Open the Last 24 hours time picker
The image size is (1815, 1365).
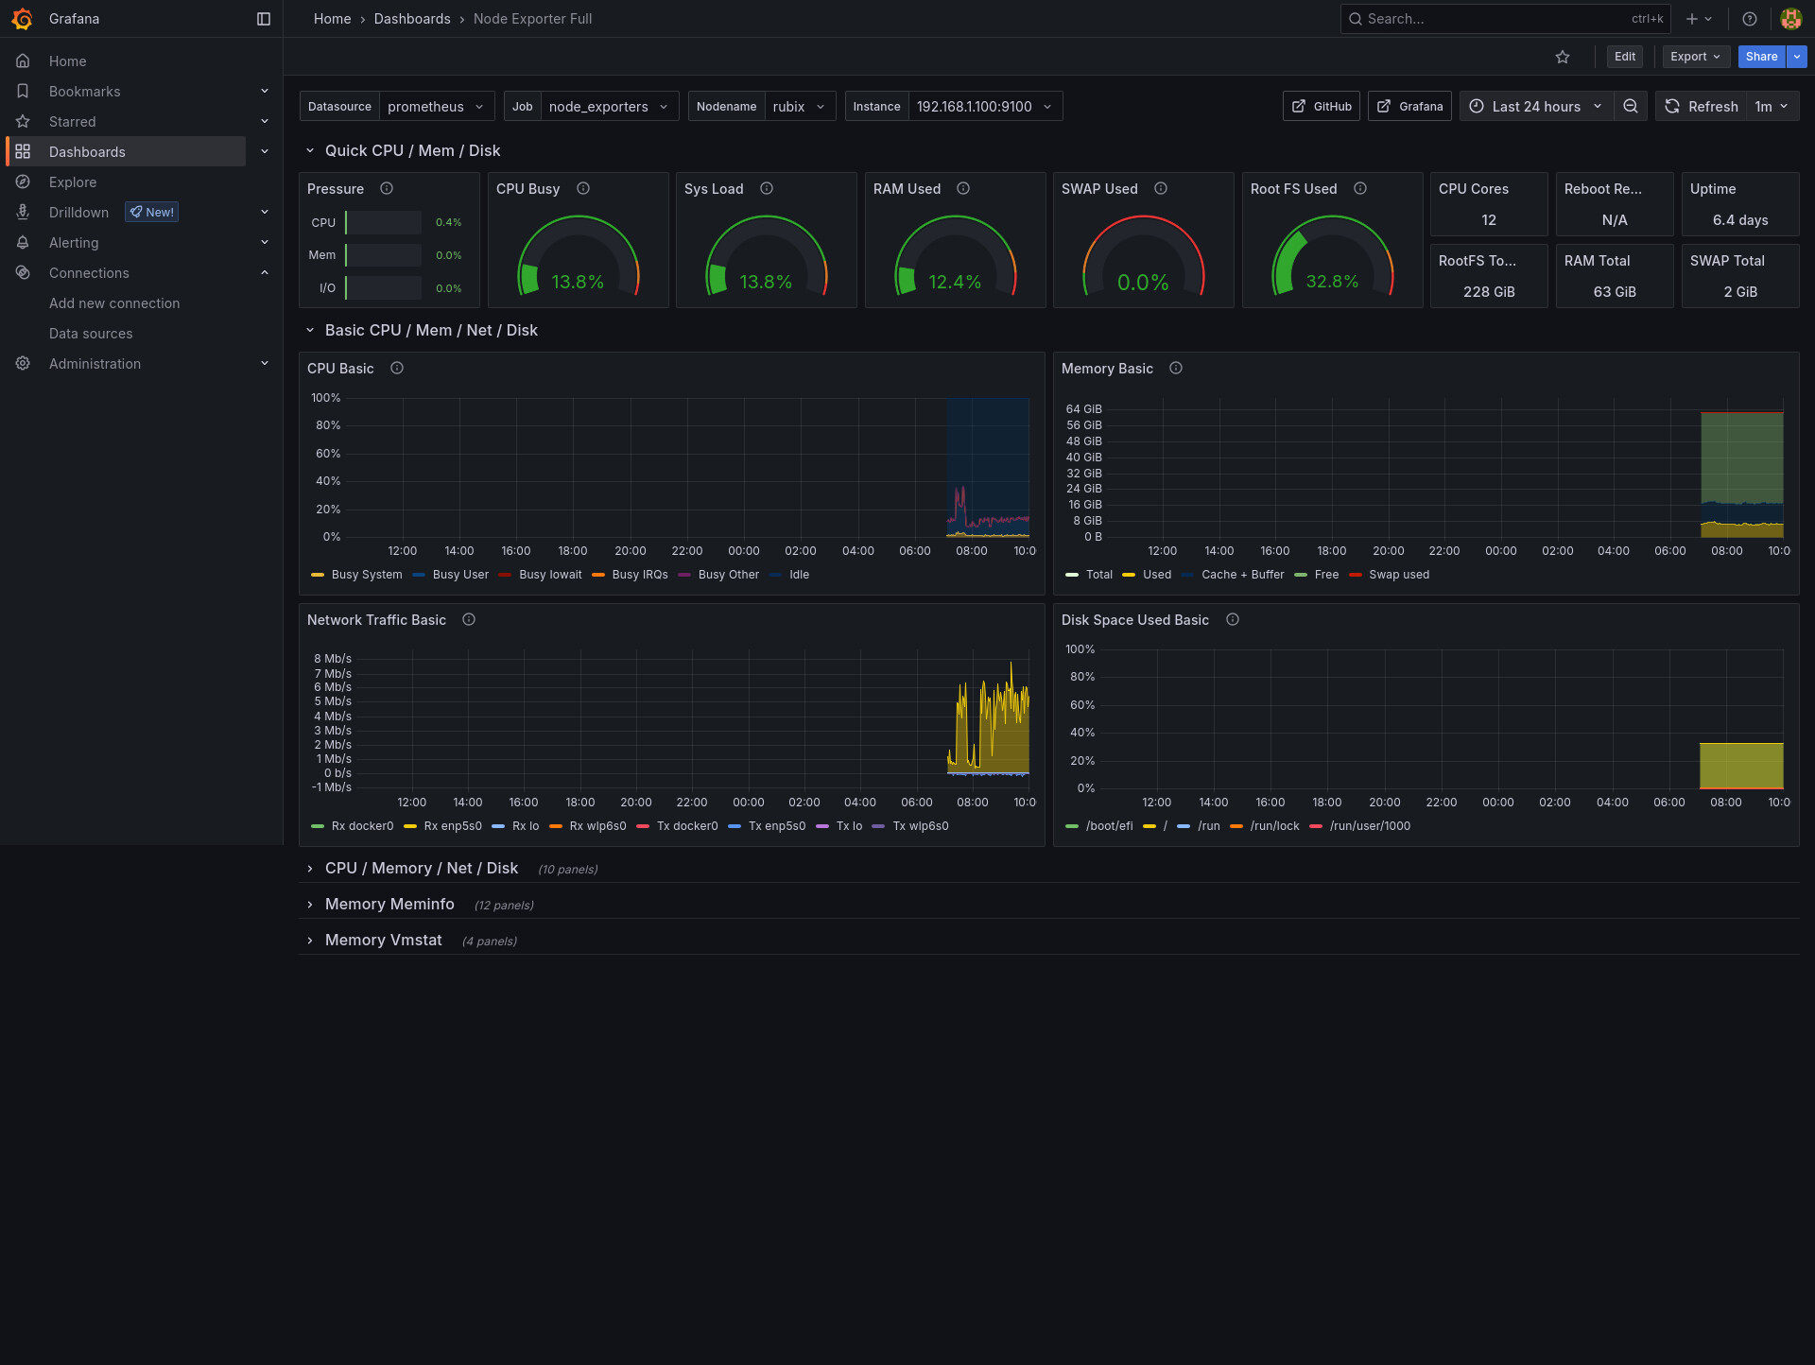point(1535,107)
